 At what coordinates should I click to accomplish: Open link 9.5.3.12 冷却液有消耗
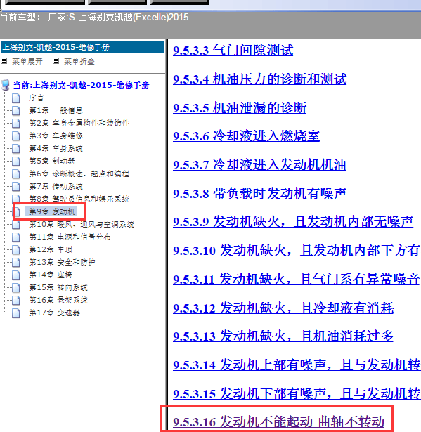click(x=283, y=308)
